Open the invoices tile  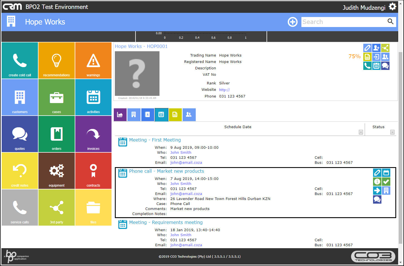coord(93,134)
